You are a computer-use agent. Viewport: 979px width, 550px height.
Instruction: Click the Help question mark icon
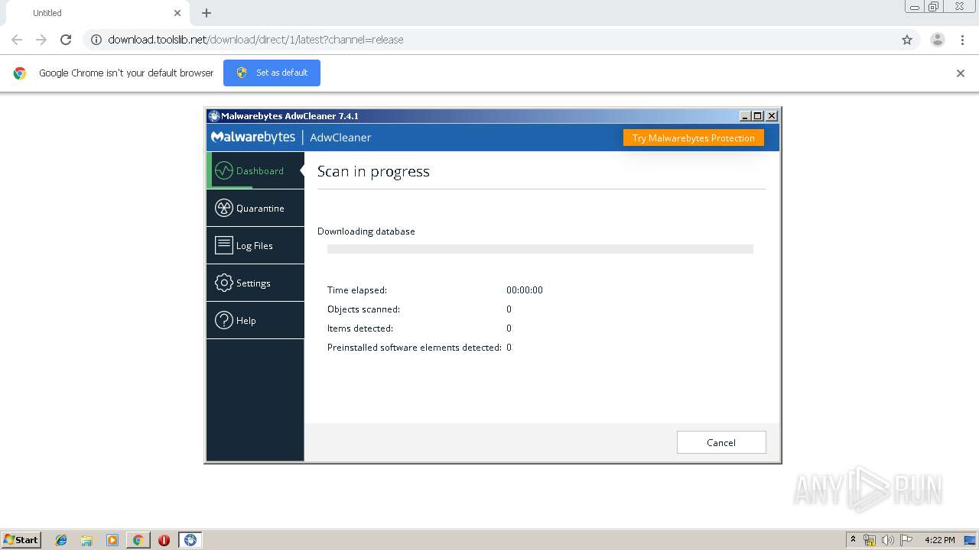pos(224,320)
